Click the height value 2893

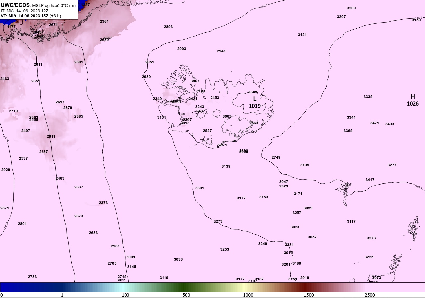point(168,27)
